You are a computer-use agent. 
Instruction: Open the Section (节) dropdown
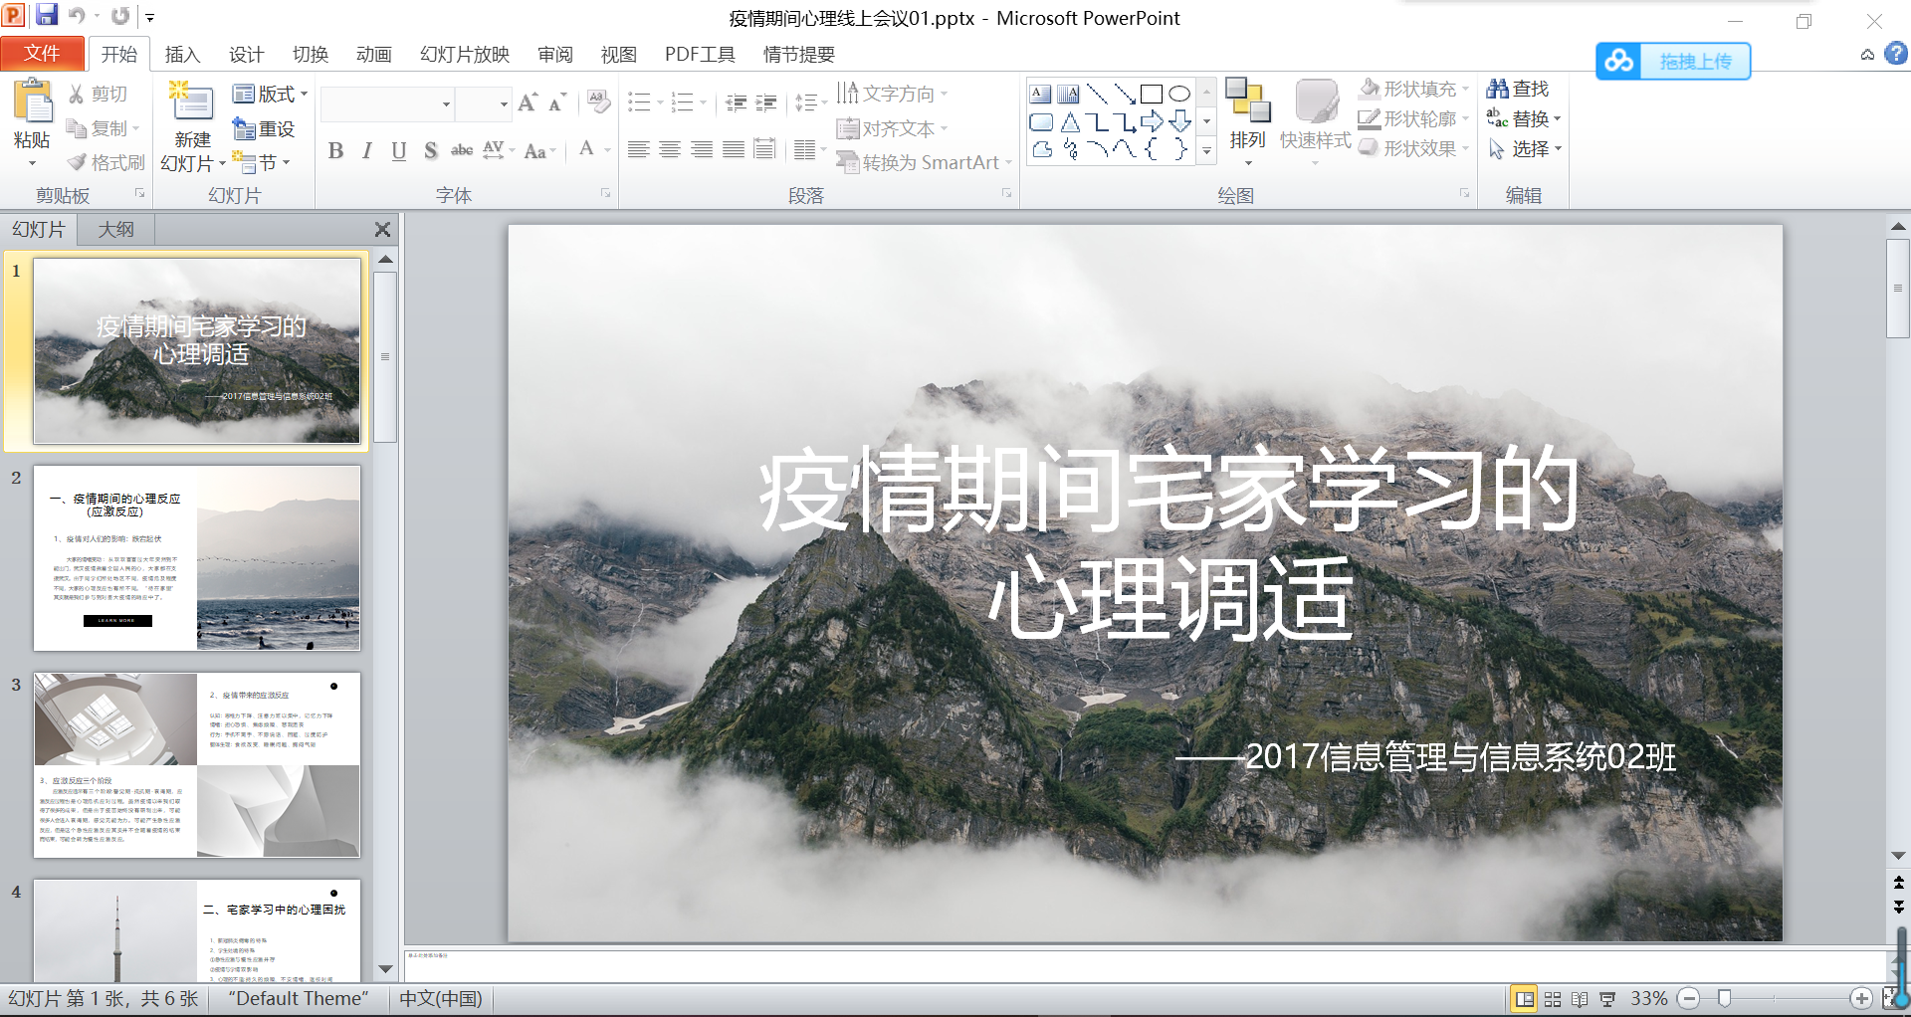pos(261,162)
